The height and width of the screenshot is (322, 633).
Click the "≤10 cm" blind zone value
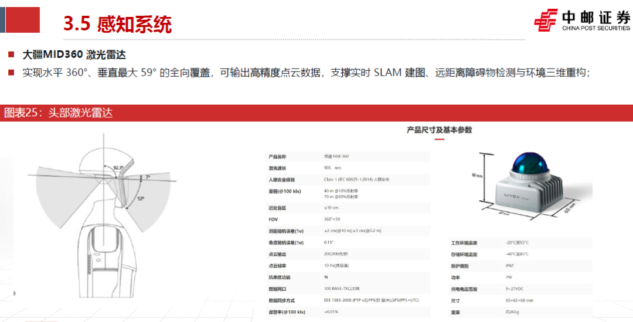(331, 208)
